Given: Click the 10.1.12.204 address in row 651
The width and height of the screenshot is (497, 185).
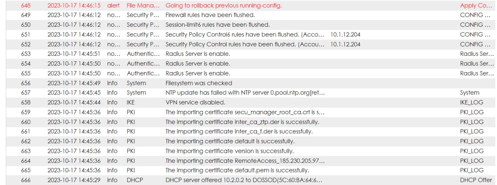Looking at the screenshot, I should coord(345,35).
